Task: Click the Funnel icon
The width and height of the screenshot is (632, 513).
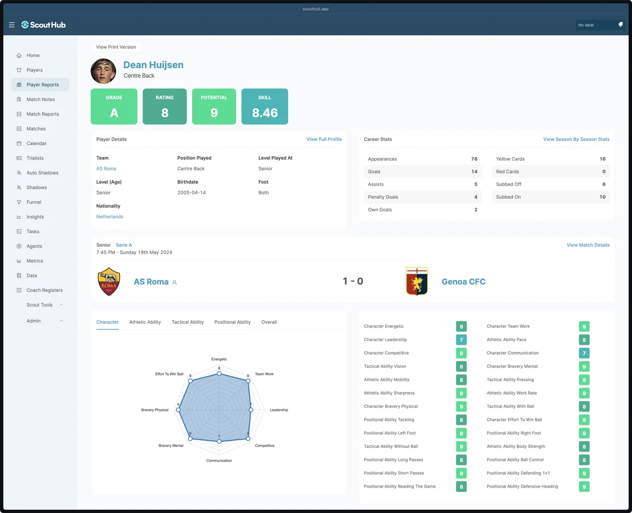Action: pos(19,202)
